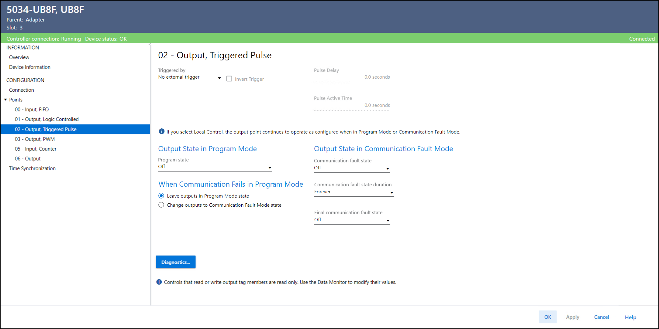Open the Communication fault state dropdown

(352, 168)
